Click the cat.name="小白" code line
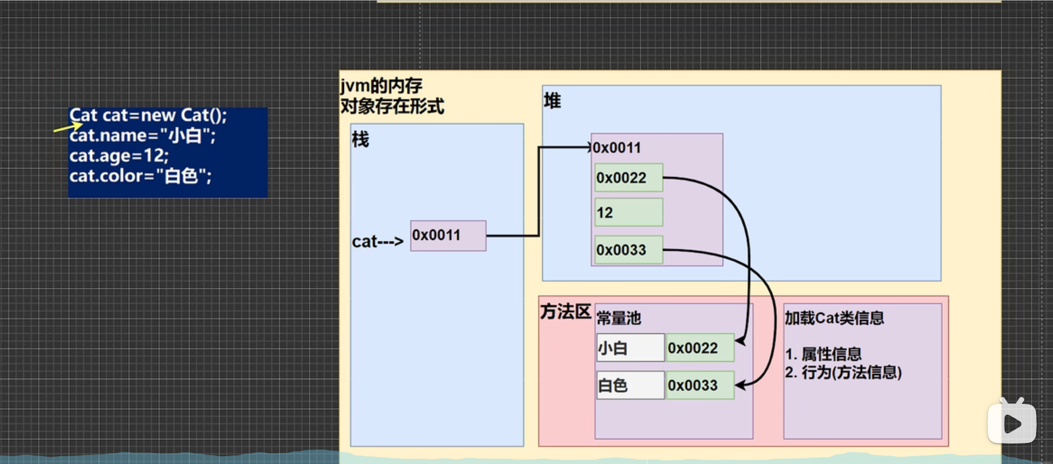Image resolution: width=1053 pixels, height=464 pixels. 142,135
